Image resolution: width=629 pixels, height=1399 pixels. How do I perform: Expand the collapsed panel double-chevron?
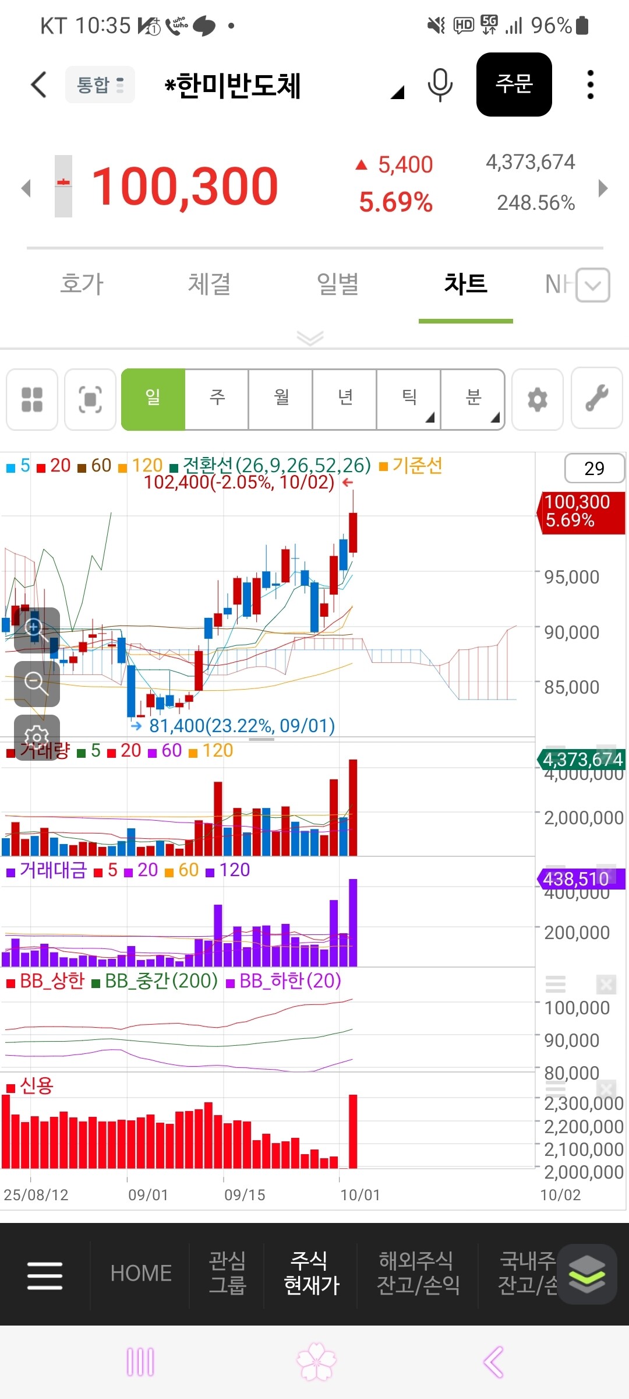[x=310, y=338]
